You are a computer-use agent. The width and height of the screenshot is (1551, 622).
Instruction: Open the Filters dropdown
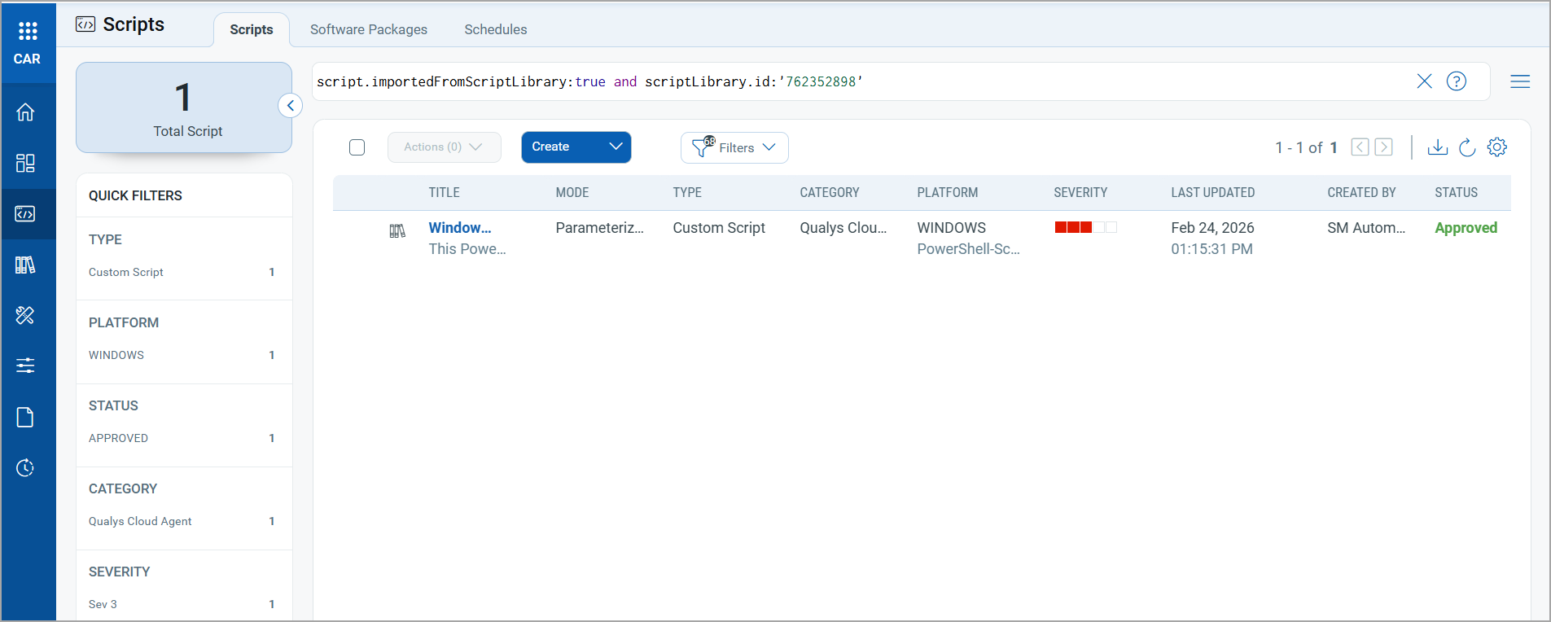tap(734, 147)
